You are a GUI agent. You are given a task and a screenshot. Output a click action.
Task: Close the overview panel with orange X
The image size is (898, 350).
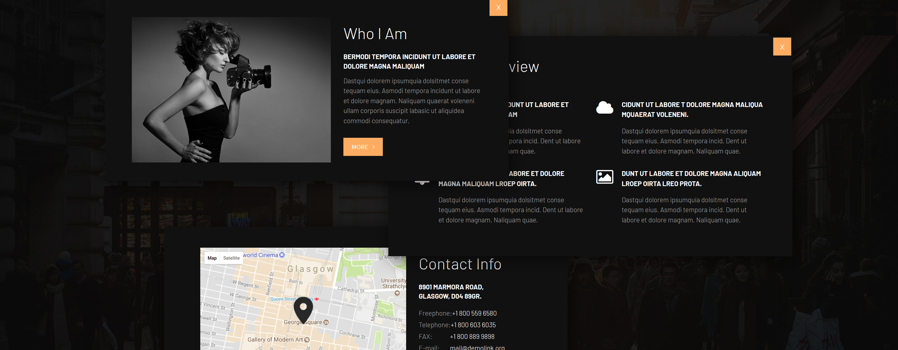[782, 47]
